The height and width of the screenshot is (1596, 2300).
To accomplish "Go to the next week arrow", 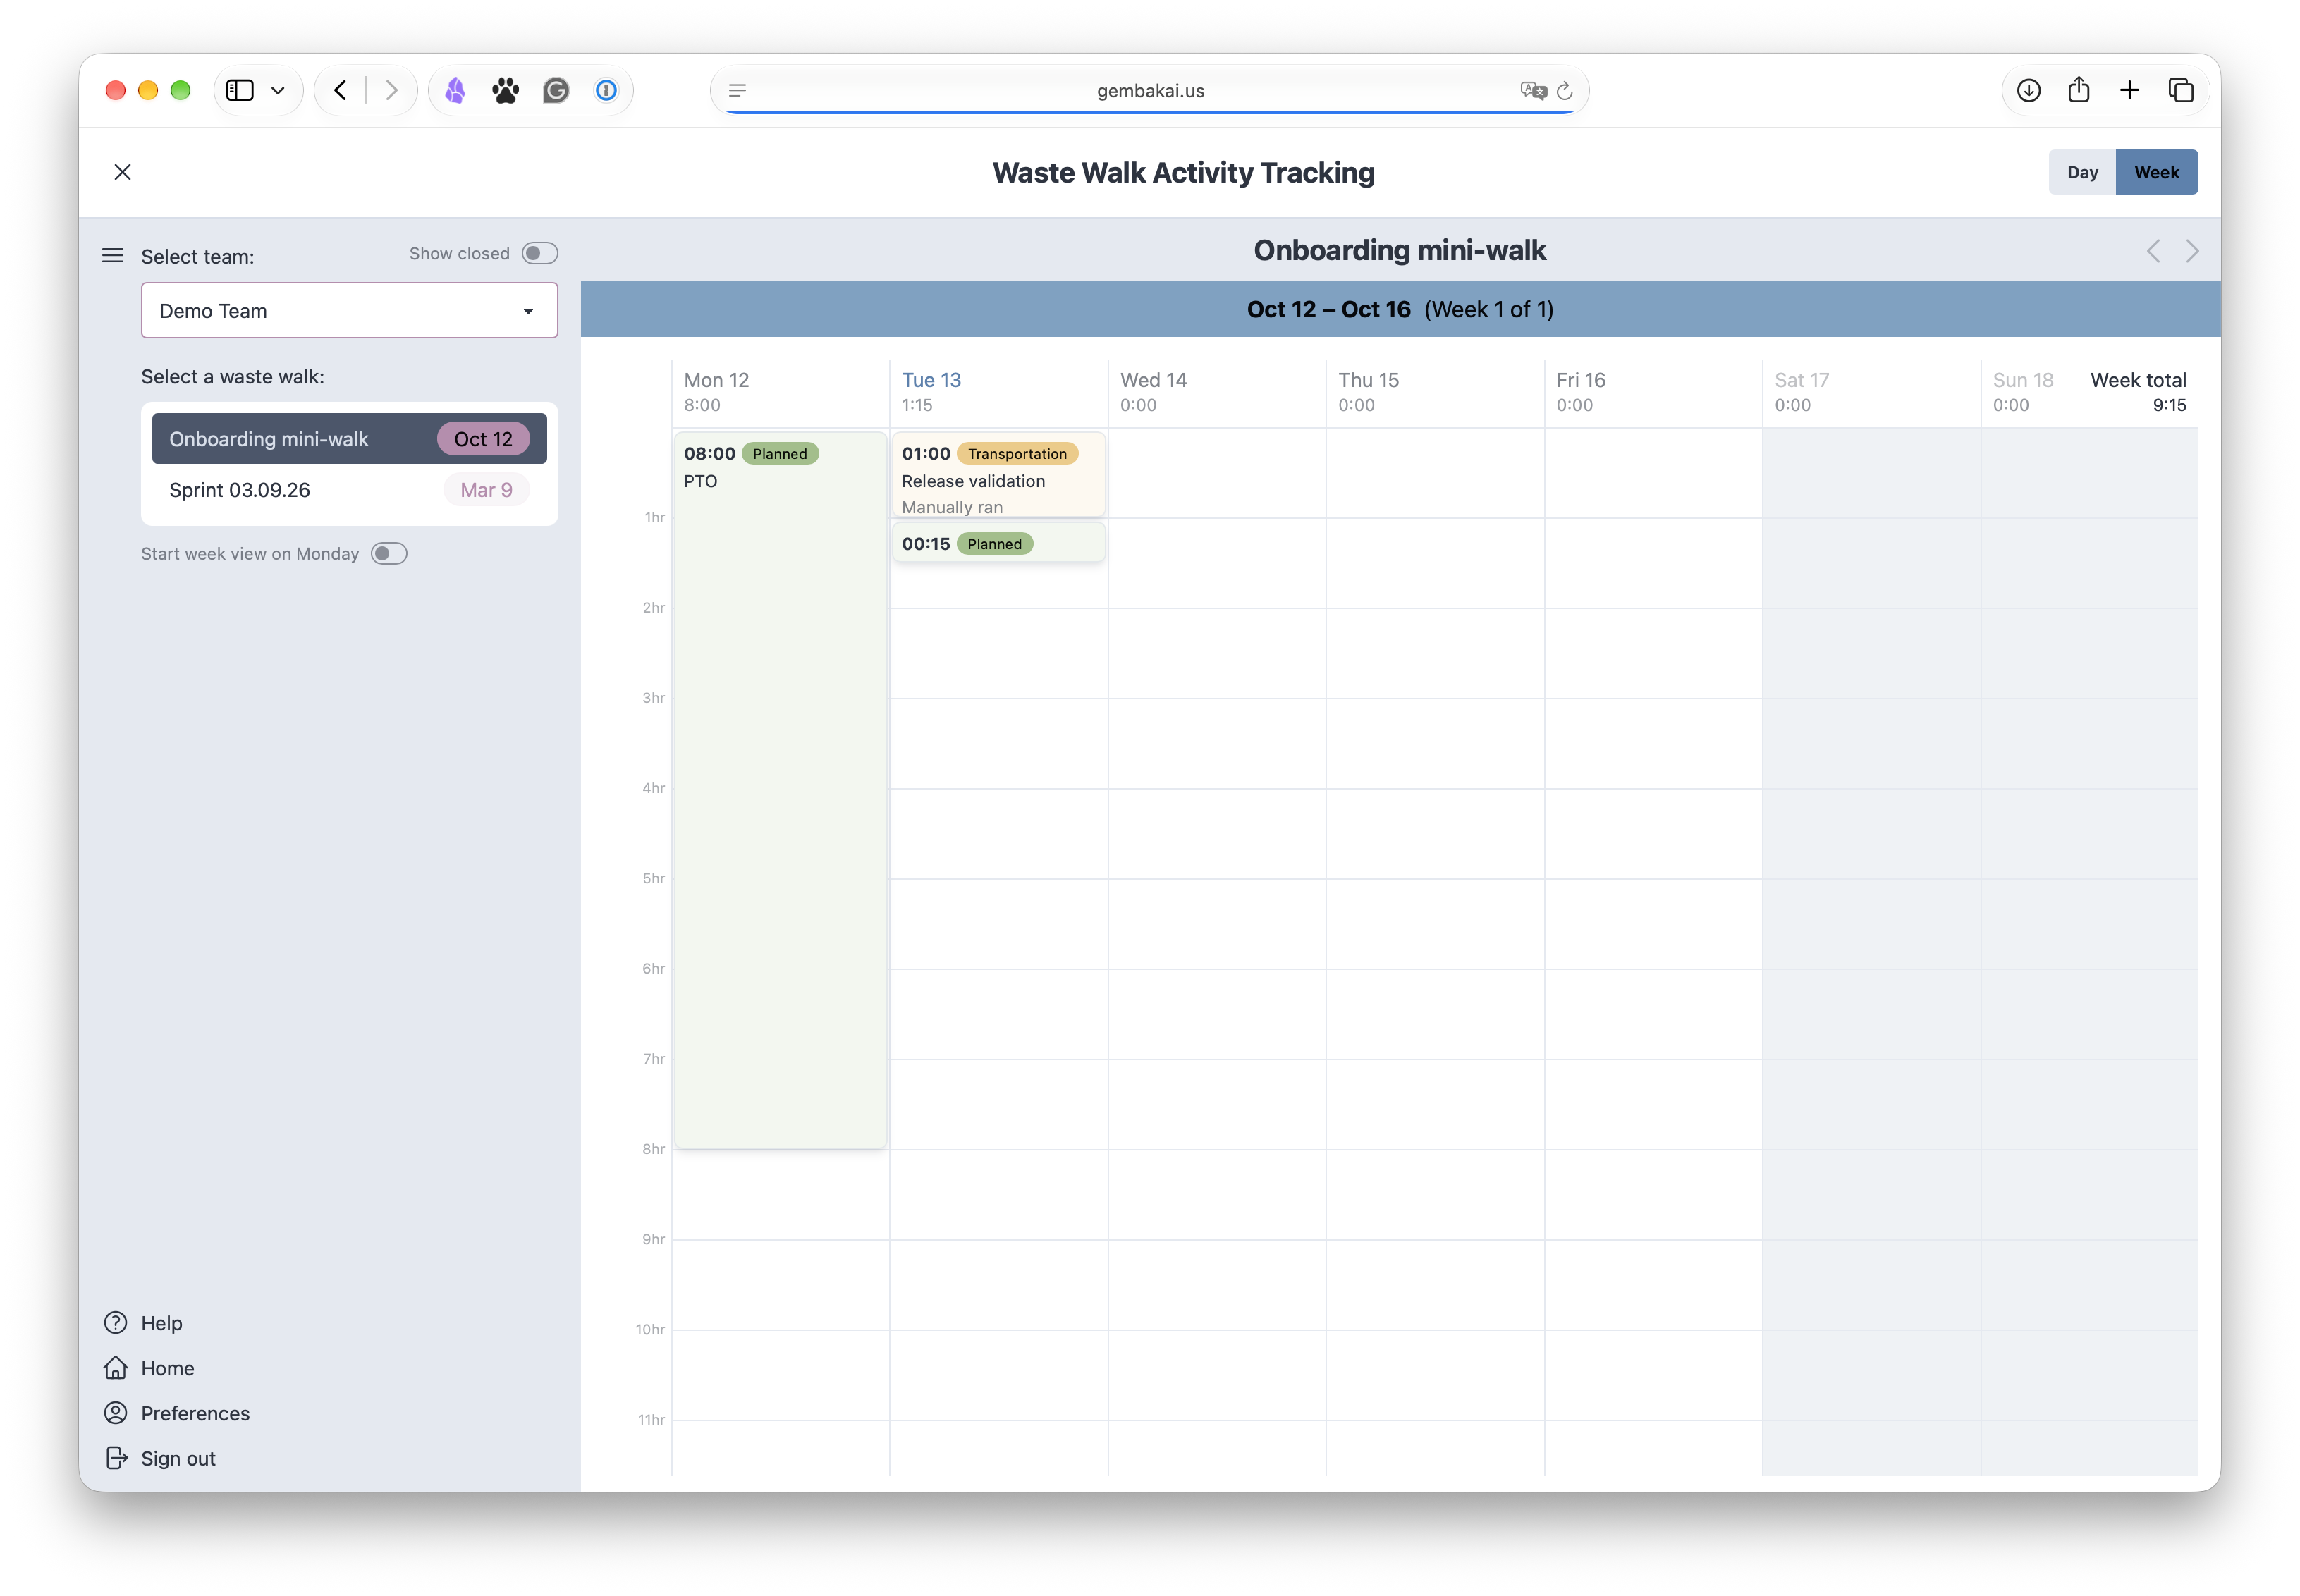I will pos(2192,251).
